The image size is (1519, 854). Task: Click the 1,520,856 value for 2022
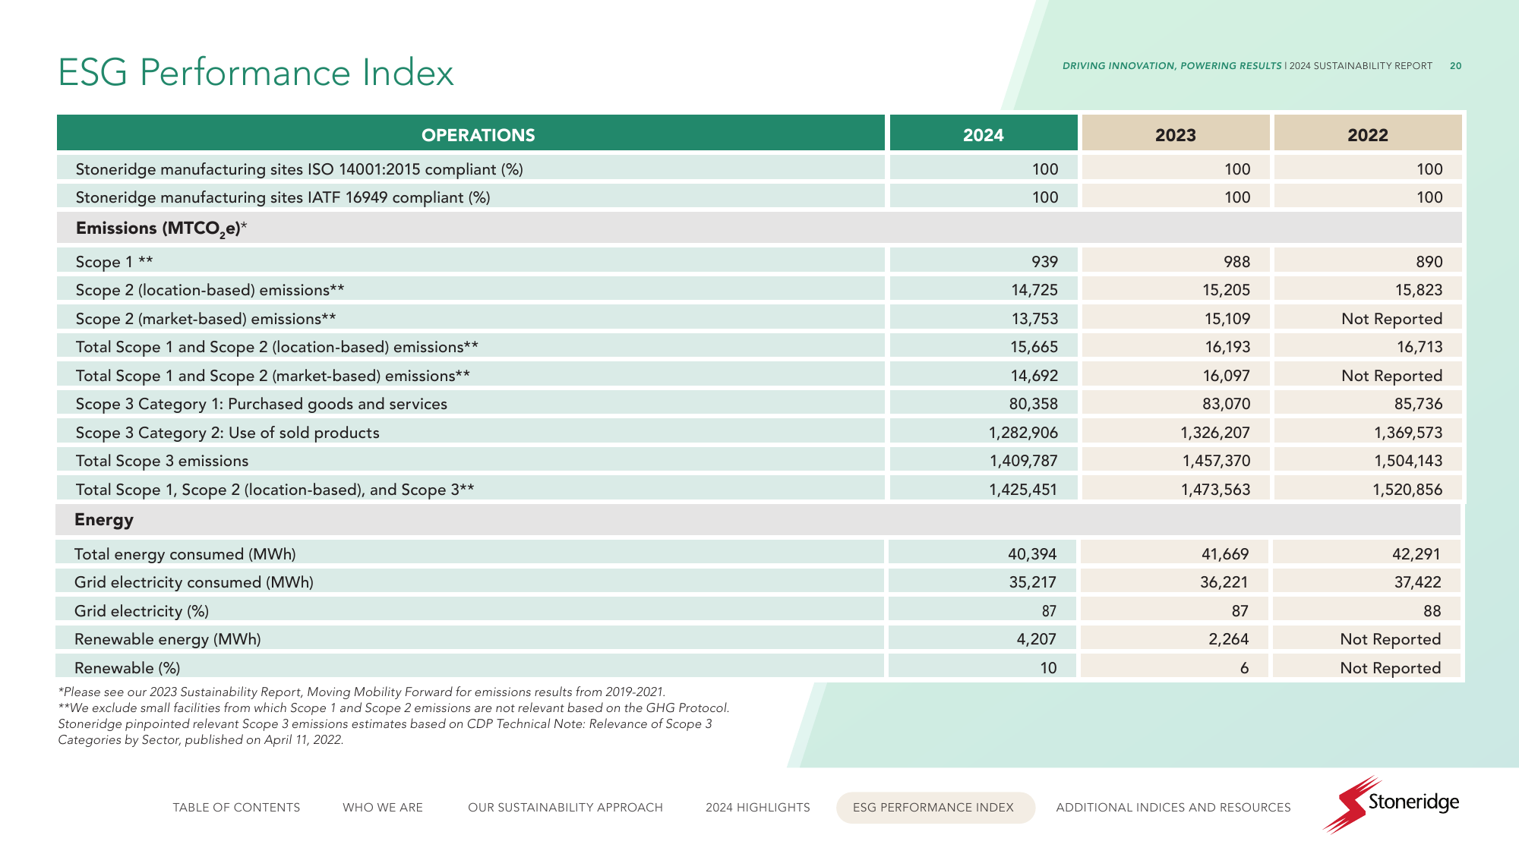tap(1407, 490)
